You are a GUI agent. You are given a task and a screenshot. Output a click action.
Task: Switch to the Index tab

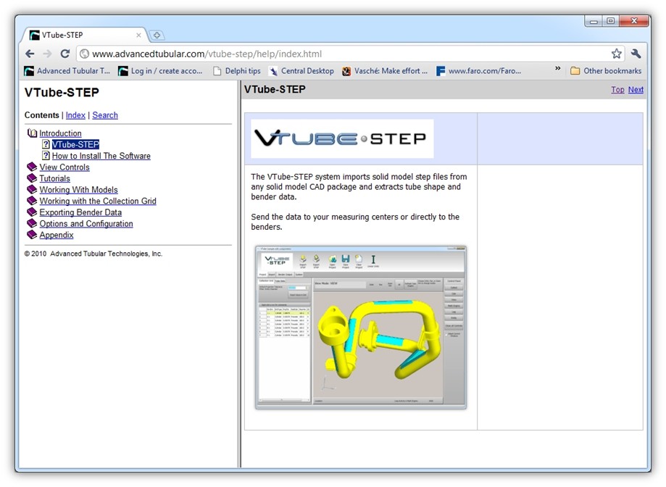pos(75,115)
